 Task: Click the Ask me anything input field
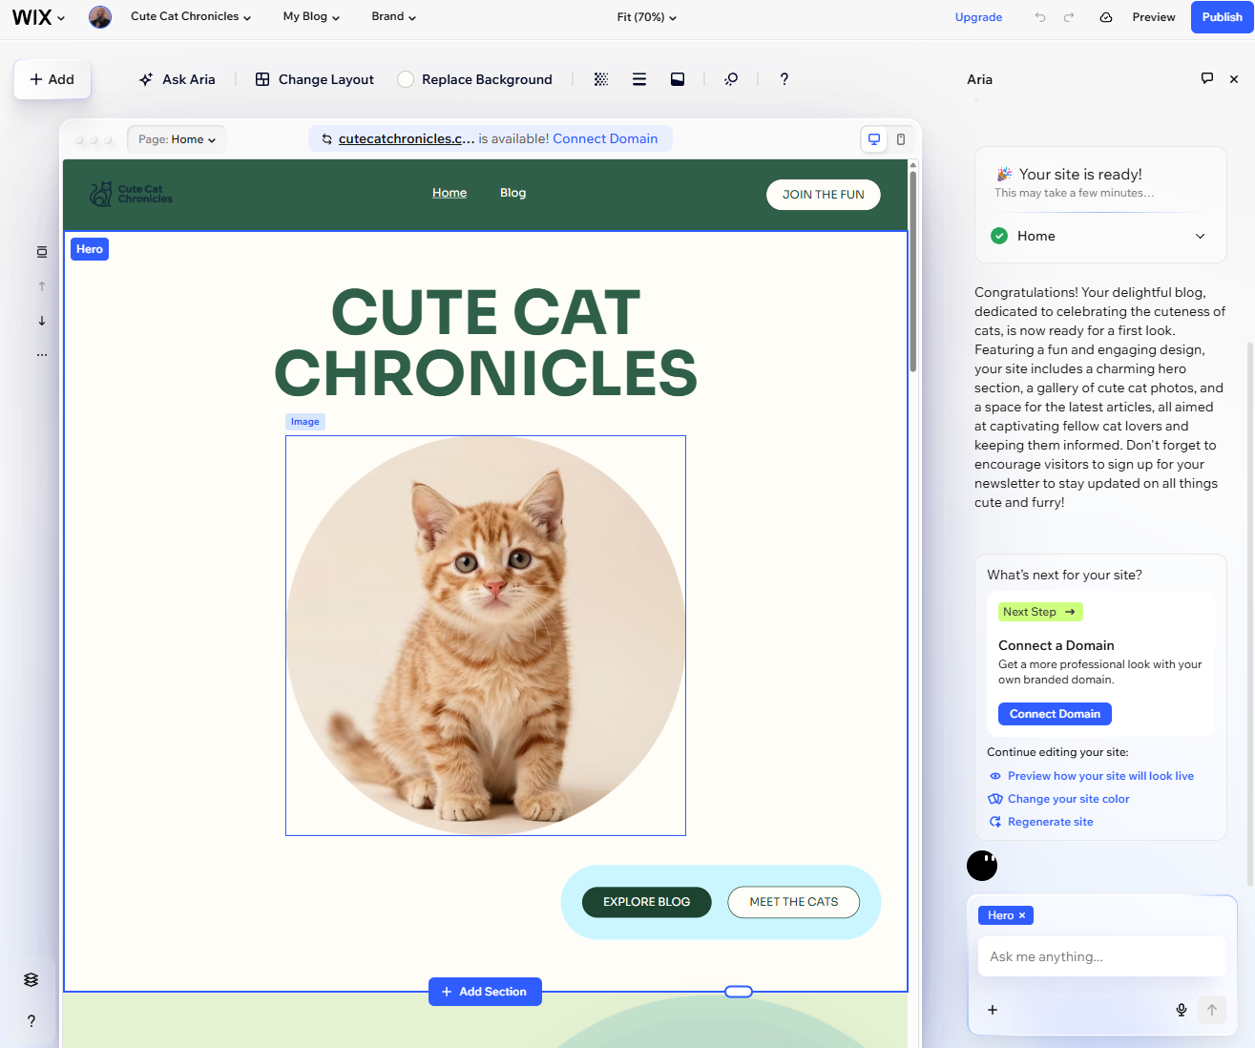point(1102,955)
